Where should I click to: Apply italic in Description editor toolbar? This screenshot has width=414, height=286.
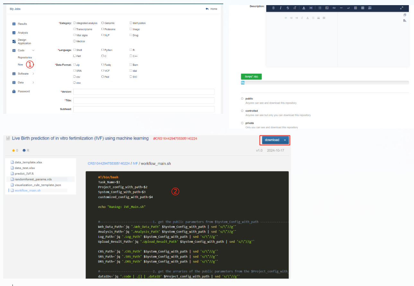point(280,8)
